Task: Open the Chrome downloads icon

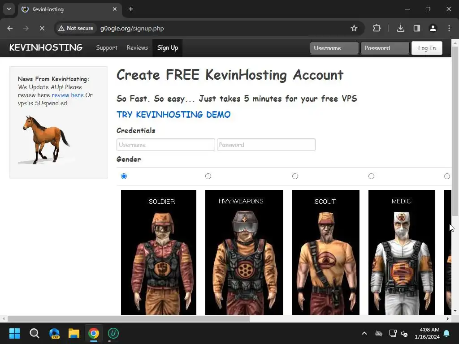Action: pos(400,28)
